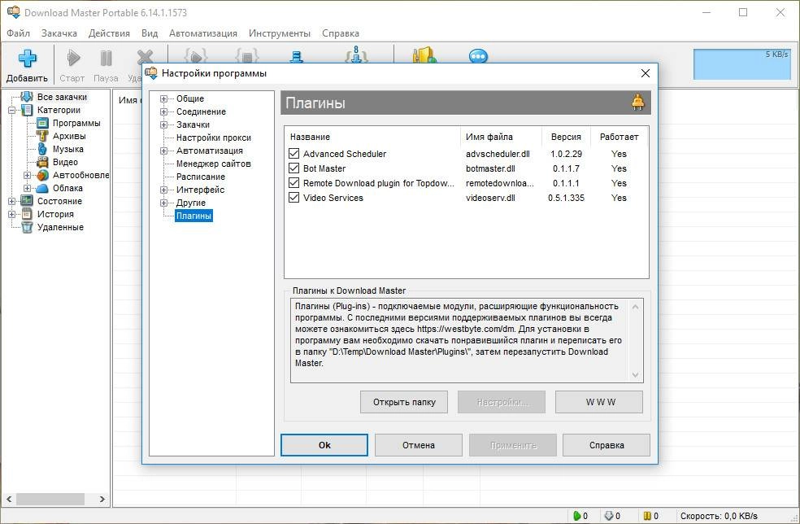This screenshot has width=800, height=524.
Task: Click videoserv.dll file name cell
Action: (x=490, y=198)
